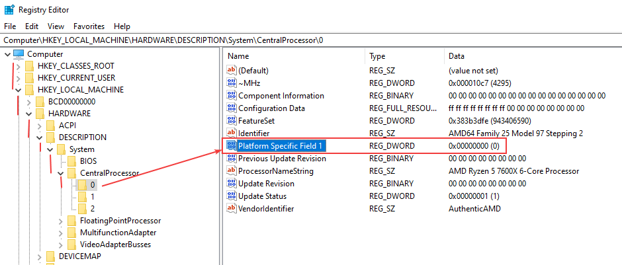Select the VendorIdentifier string icon
622x265 pixels.
click(x=232, y=208)
